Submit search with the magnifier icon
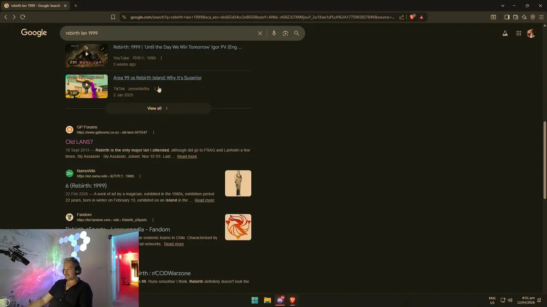 [x=297, y=33]
